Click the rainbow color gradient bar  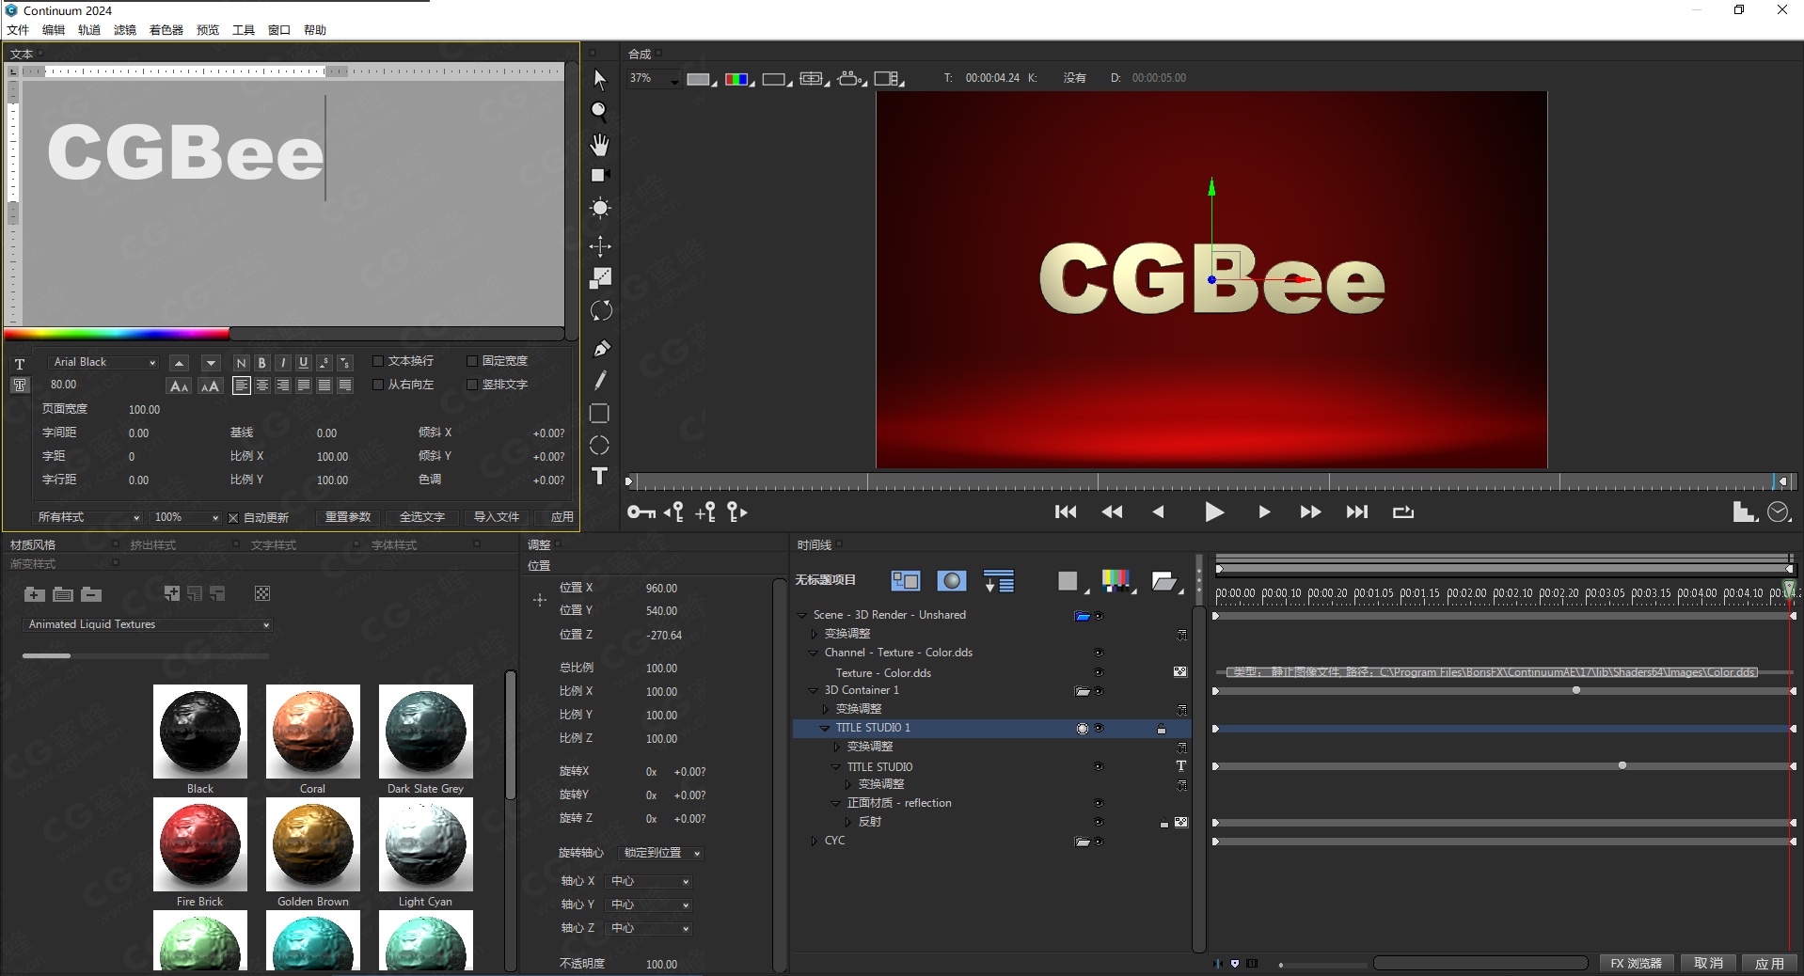117,333
